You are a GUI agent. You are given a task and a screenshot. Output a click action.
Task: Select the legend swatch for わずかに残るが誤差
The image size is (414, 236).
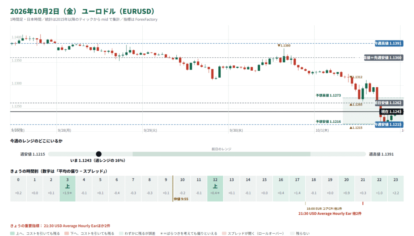click(121, 233)
